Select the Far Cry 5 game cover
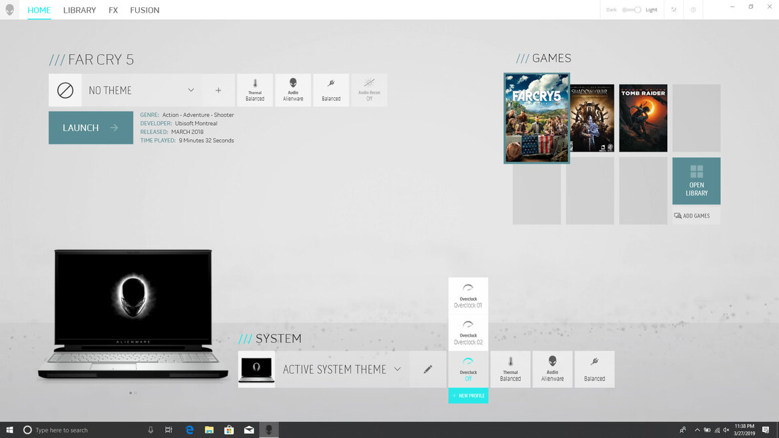Screen dimensions: 779x438 click(537, 118)
